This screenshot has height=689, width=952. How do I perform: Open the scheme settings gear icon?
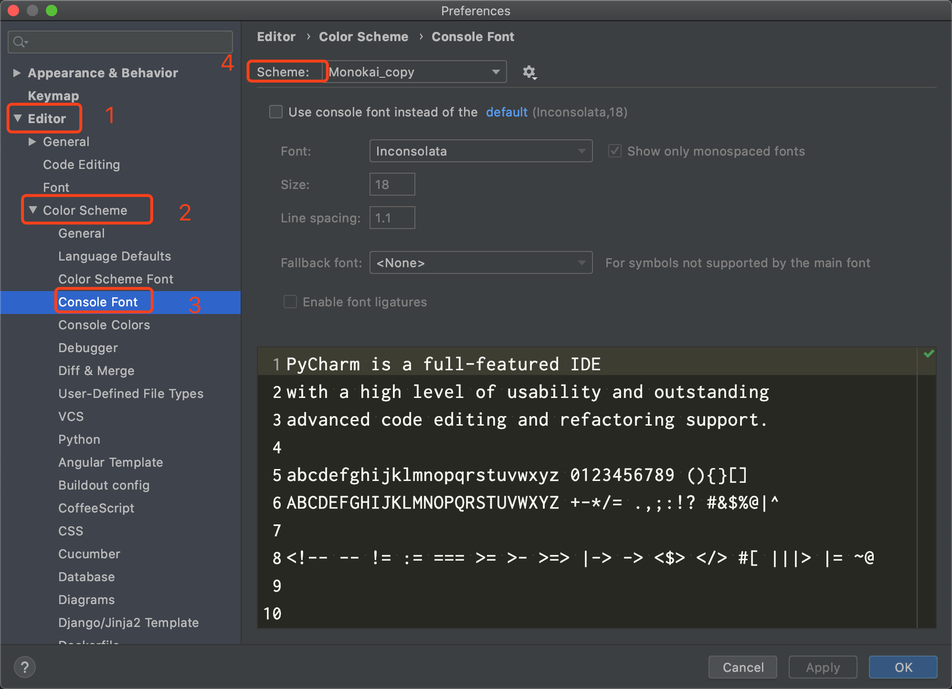529,72
